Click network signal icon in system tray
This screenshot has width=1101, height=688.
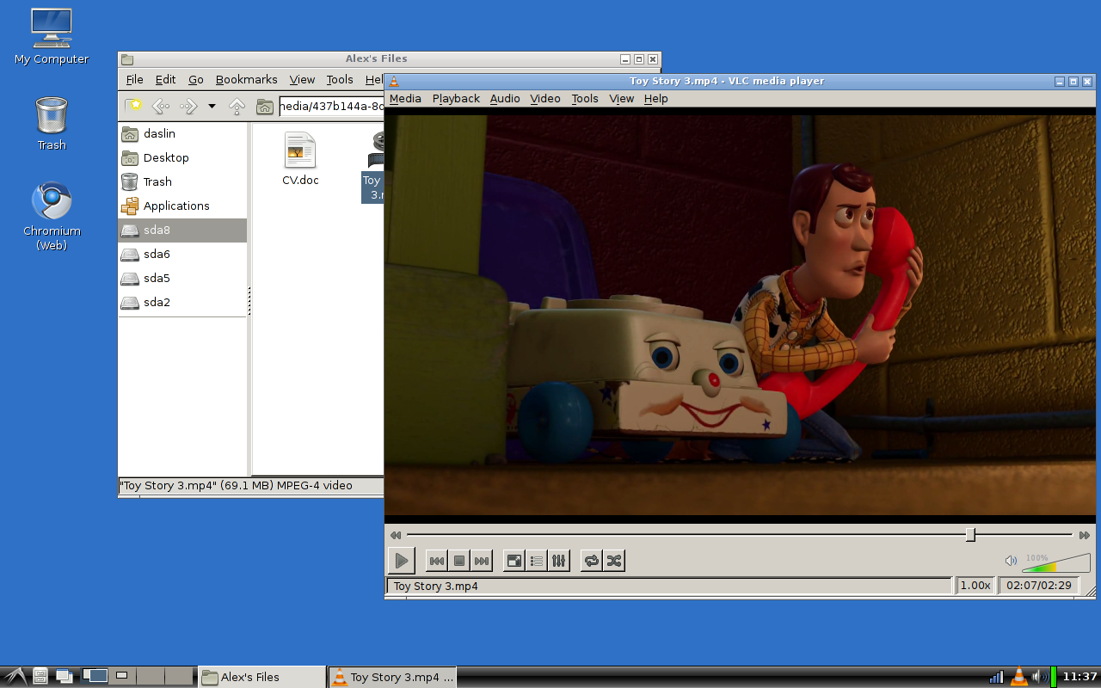pos(996,677)
